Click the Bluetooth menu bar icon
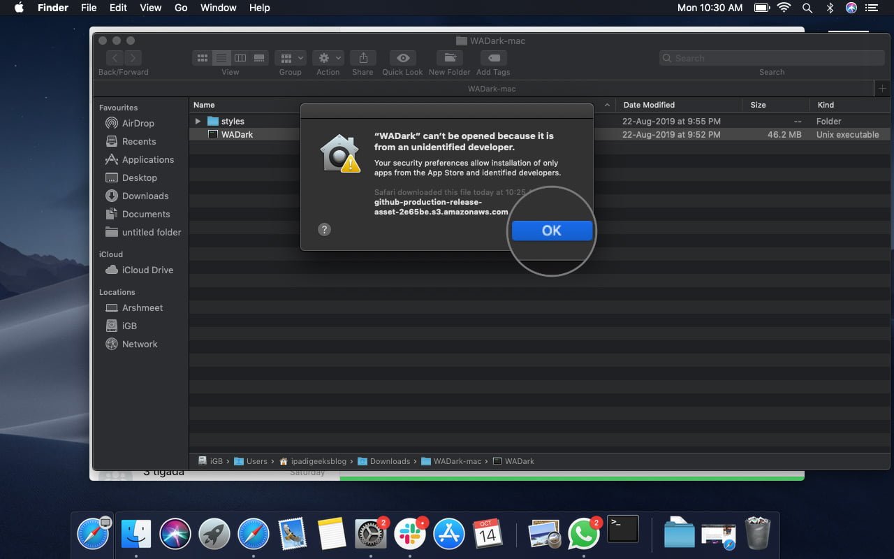 click(830, 8)
